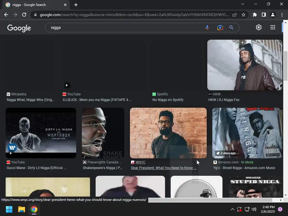Open Quick Settings gear icon
The width and height of the screenshot is (288, 216).
(259, 27)
